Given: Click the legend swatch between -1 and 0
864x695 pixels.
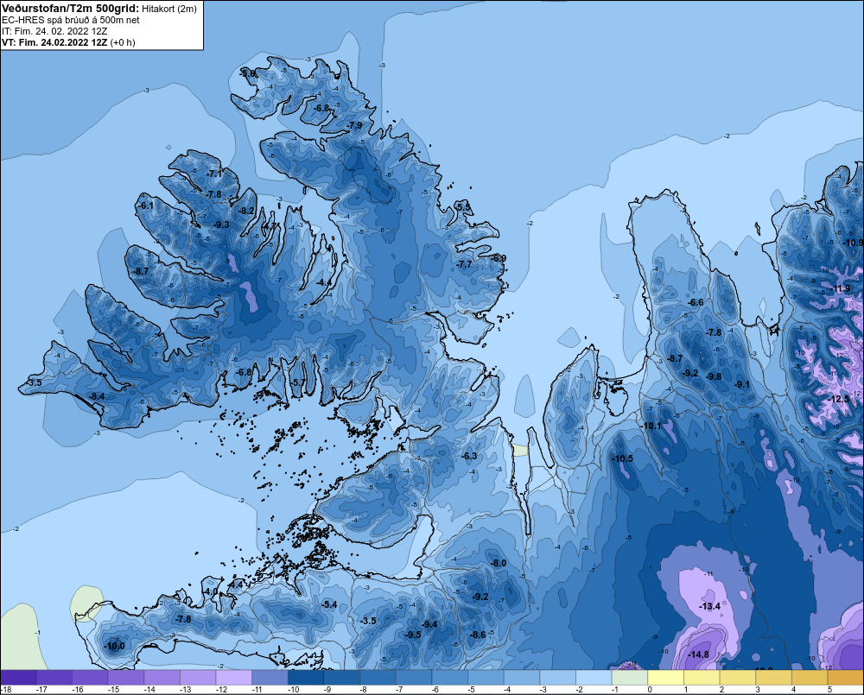Looking at the screenshot, I should pyautogui.click(x=629, y=678).
